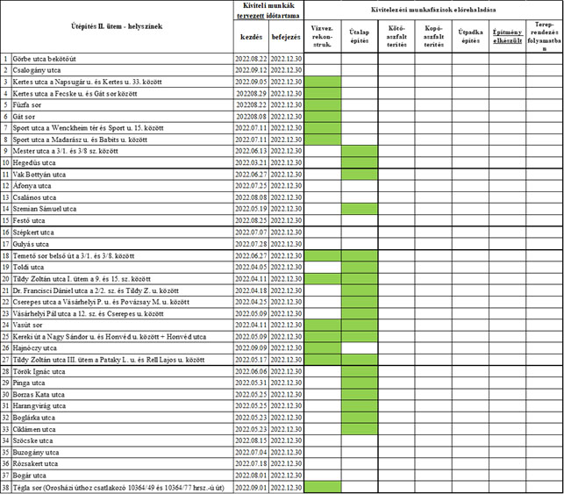564x494 pixels.
Task: Select the 'Útpadka építés' column header
Action: click(x=470, y=37)
